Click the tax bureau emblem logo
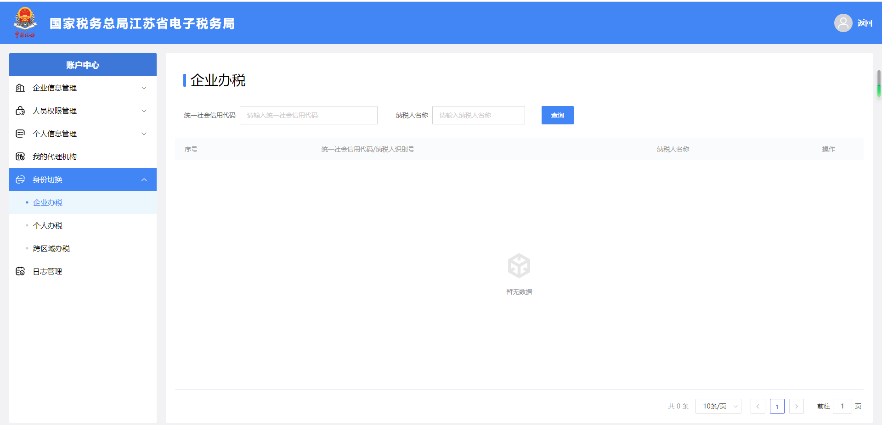The width and height of the screenshot is (882, 425). [25, 22]
